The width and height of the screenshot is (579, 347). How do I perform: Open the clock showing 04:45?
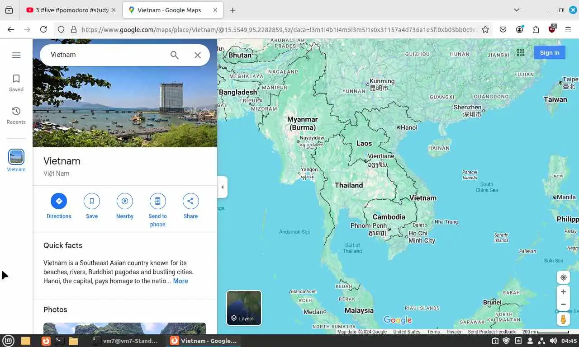(x=569, y=341)
